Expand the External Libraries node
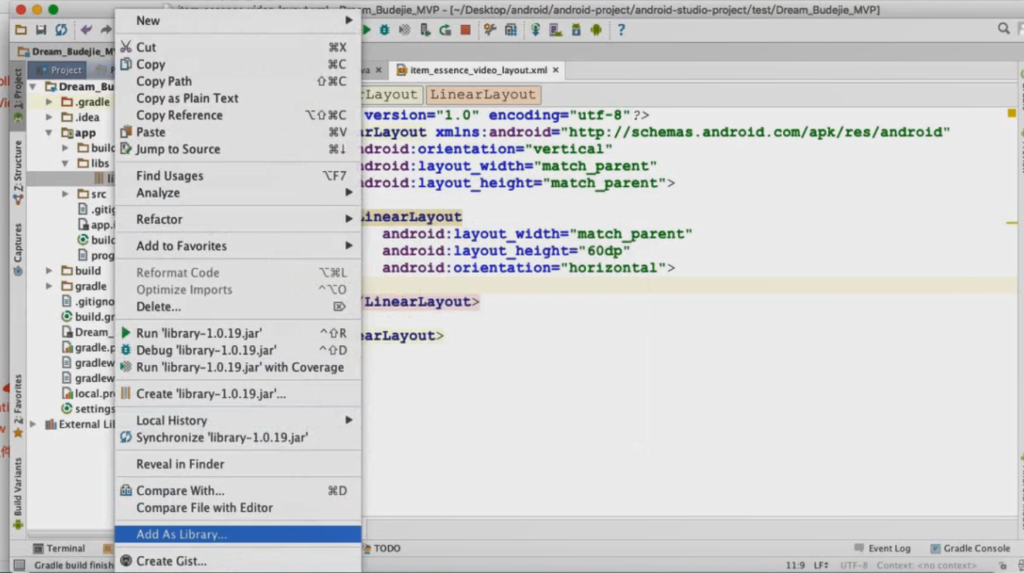Screen dimensions: 1024x573 pos(33,425)
